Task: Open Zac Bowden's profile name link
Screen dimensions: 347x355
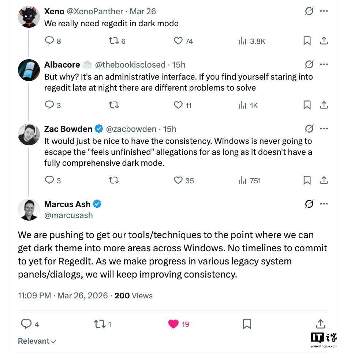Action: (x=68, y=129)
